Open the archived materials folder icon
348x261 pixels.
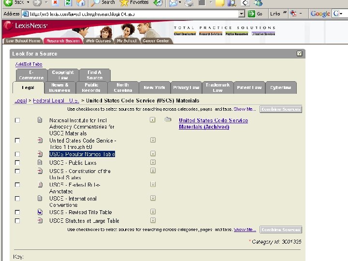tap(168, 120)
